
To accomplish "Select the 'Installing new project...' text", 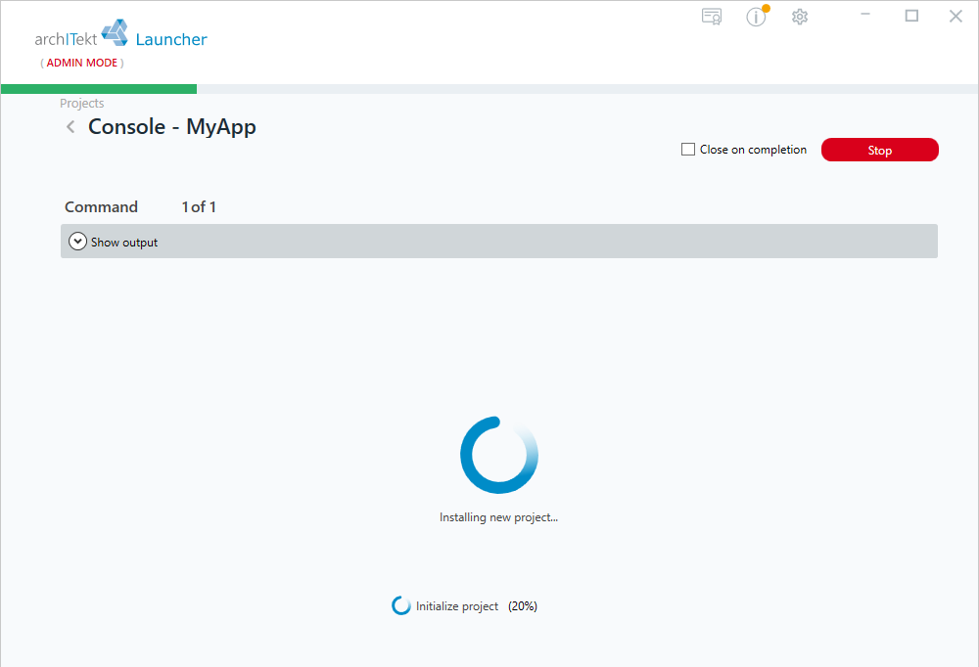I will (499, 517).
